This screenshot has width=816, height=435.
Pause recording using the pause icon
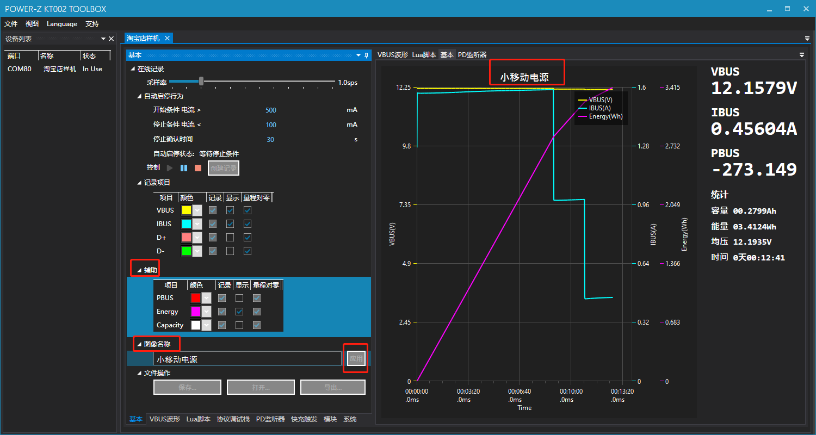184,167
